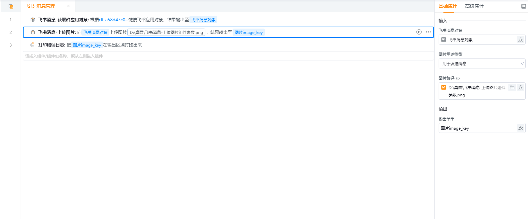Screen dimensions: 528x219
Task: Close the 飞书-消息管理 tab
Action: point(68,6)
